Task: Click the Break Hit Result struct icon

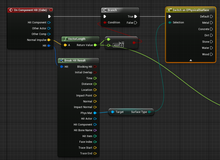Action: click(x=62, y=60)
